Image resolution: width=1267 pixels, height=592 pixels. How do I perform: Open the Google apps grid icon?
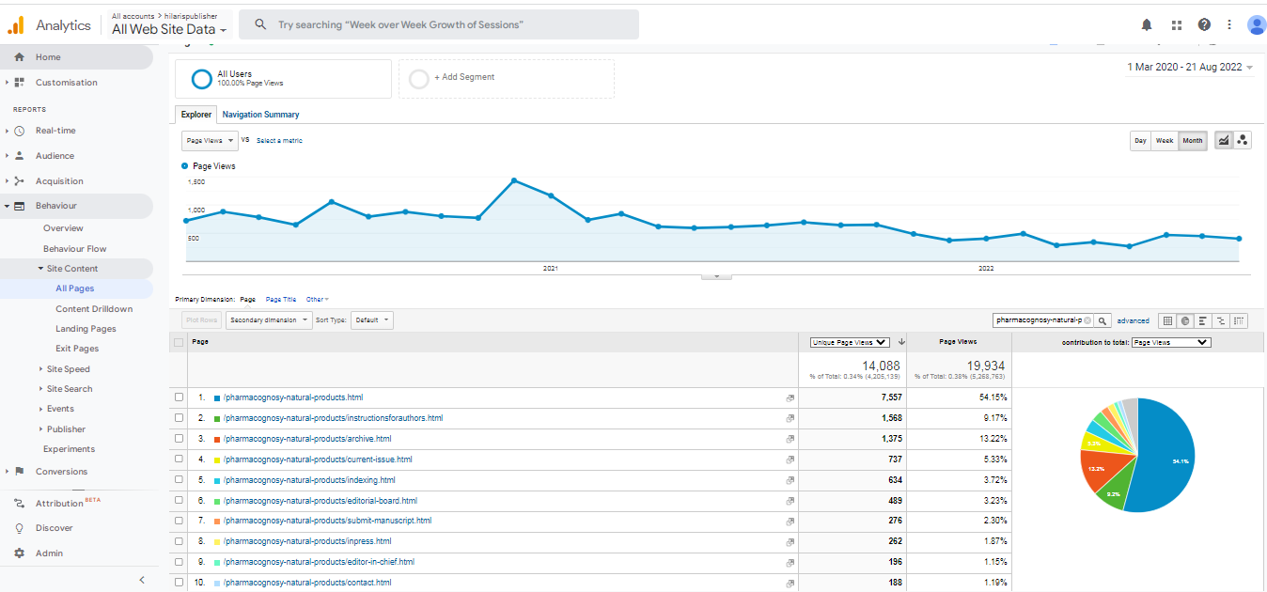1176,25
